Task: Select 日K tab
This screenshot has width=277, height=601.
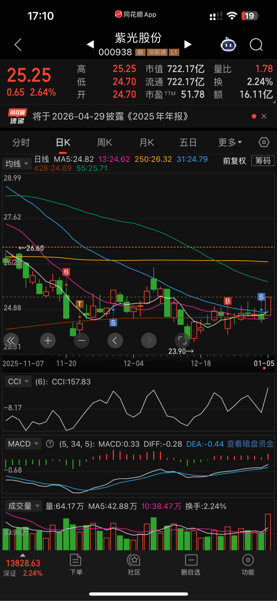Action: pyautogui.click(x=63, y=142)
